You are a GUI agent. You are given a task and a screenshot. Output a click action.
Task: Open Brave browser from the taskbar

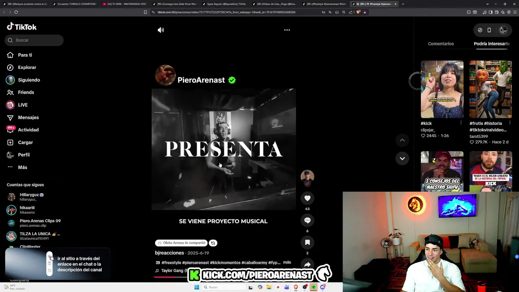(x=296, y=287)
